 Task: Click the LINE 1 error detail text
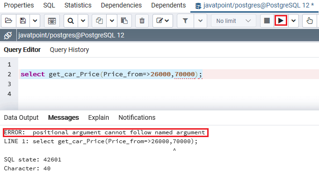101,141
